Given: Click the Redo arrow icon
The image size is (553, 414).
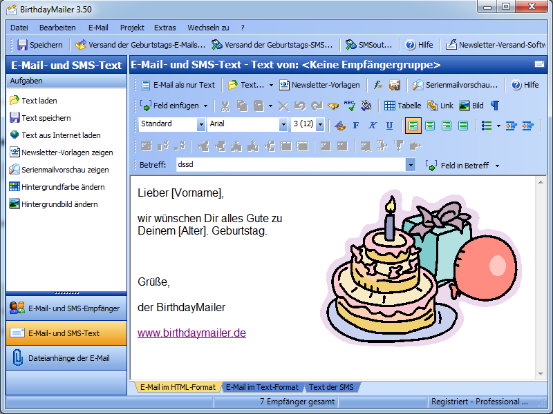Looking at the screenshot, I should pyautogui.click(x=317, y=106).
